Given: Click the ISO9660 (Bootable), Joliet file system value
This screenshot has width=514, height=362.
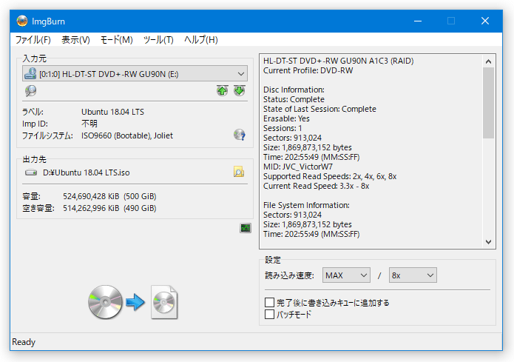Looking at the screenshot, I should [x=127, y=135].
